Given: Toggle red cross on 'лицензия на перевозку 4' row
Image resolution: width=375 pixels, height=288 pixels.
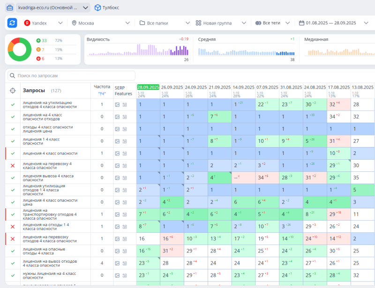Looking at the screenshot, I should pyautogui.click(x=13, y=166).
